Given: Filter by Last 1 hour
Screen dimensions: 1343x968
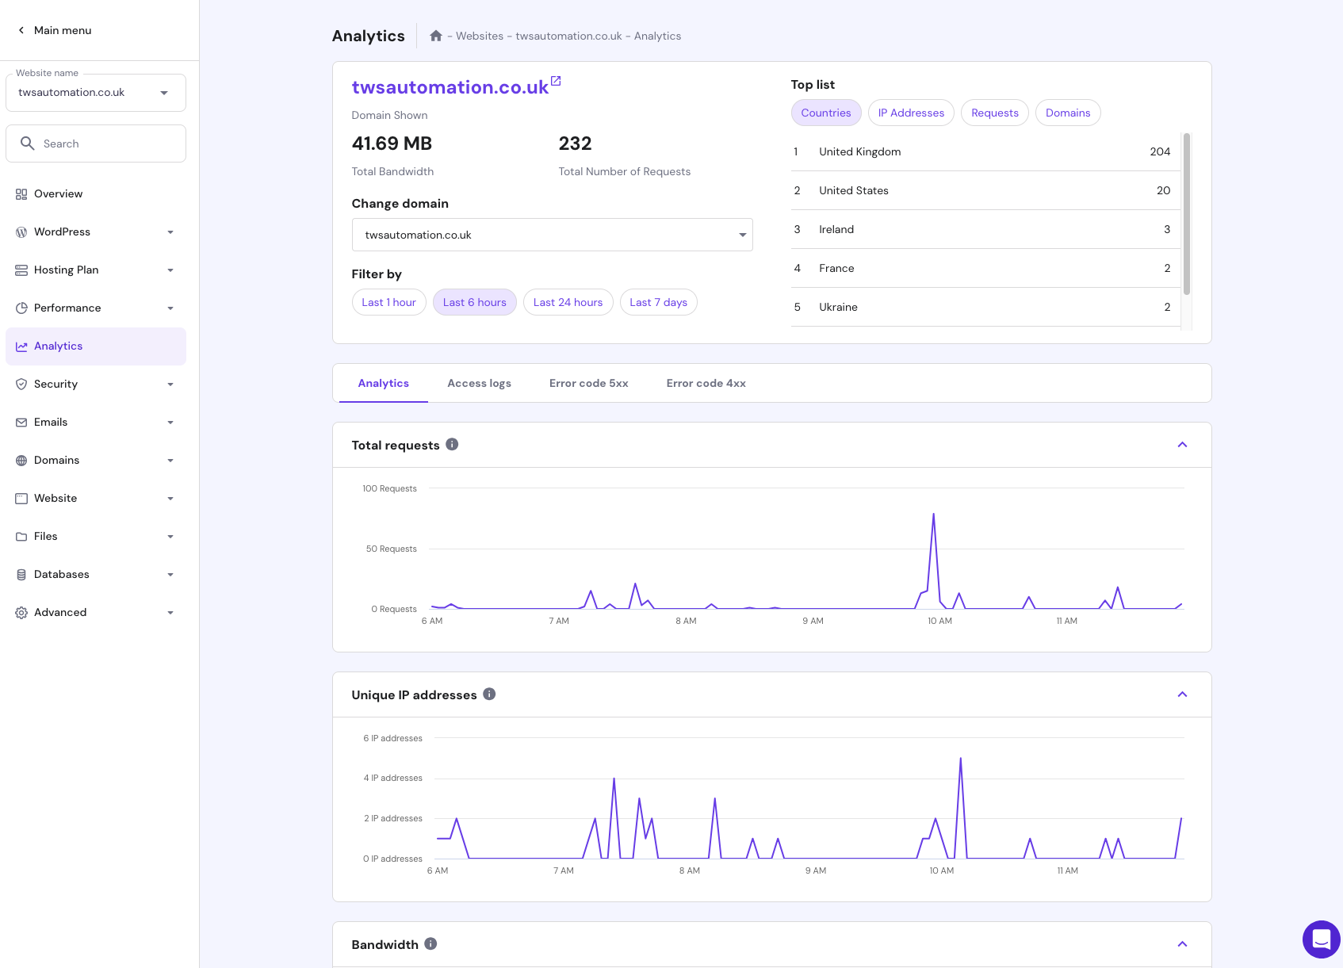Looking at the screenshot, I should 389,302.
